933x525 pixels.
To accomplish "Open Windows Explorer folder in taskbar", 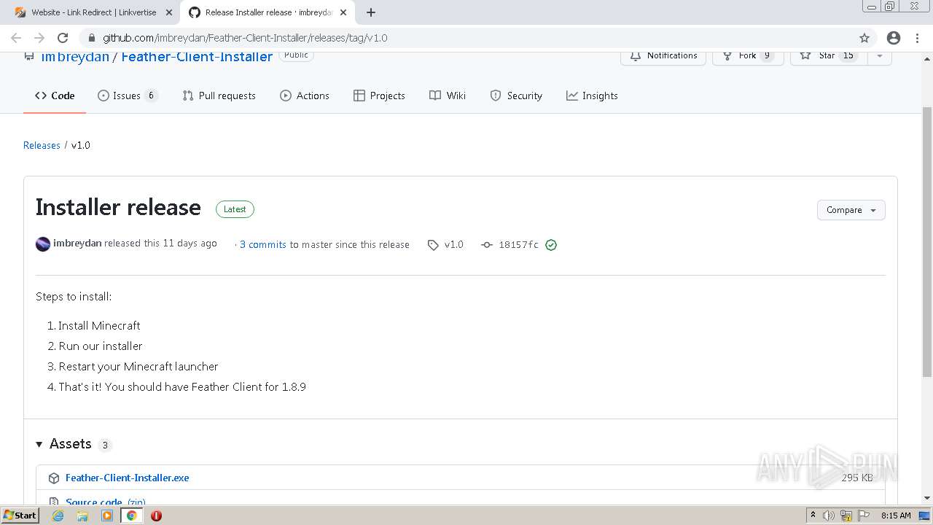I will (x=82, y=516).
